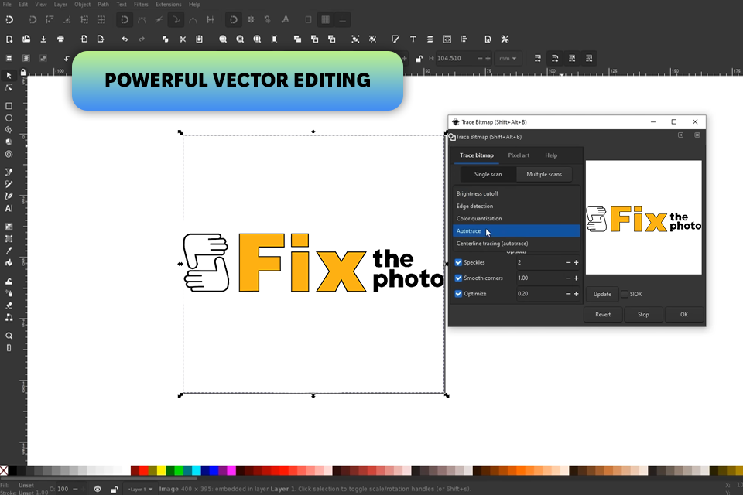Select Centerline tracing (autotrace) option
743x495 pixels.
[516, 244]
